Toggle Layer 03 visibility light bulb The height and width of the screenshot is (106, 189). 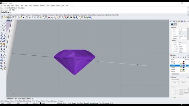180,67
